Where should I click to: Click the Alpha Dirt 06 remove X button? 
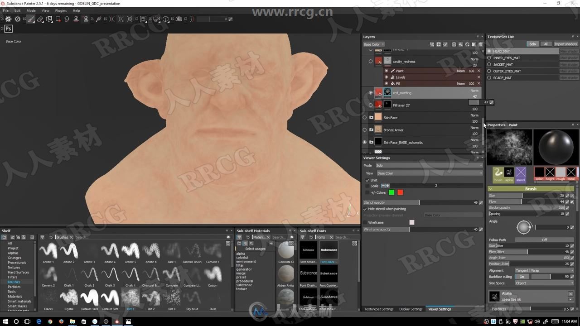pyautogui.click(x=570, y=294)
